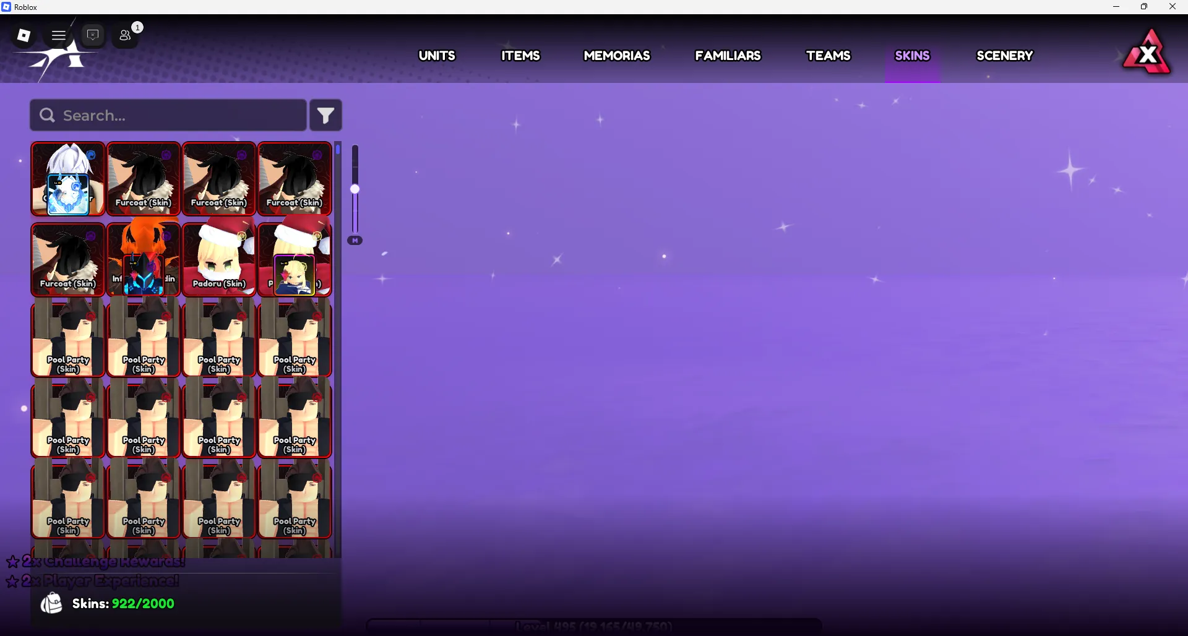Open the players list icon
1188x636 pixels.
pos(126,35)
